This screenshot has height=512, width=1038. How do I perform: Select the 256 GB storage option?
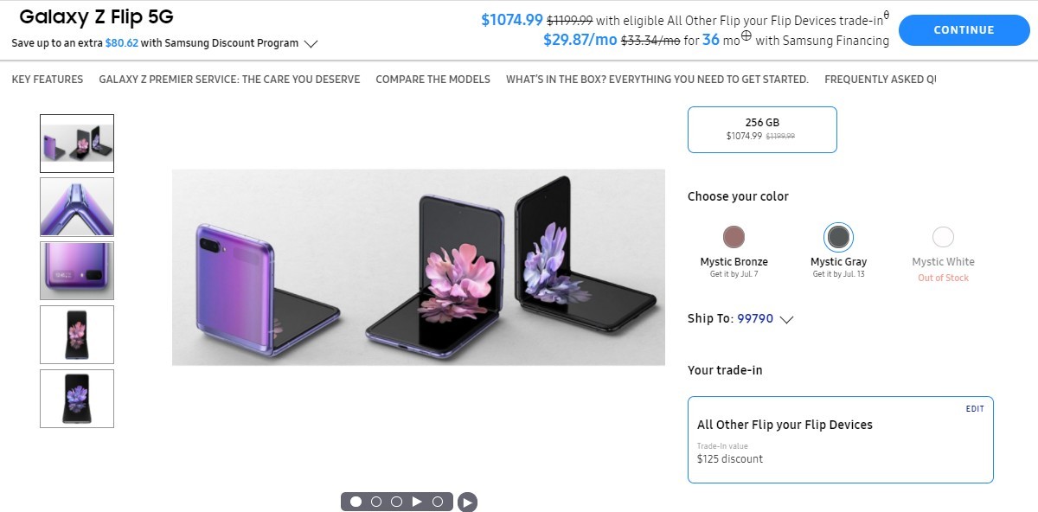coord(762,130)
